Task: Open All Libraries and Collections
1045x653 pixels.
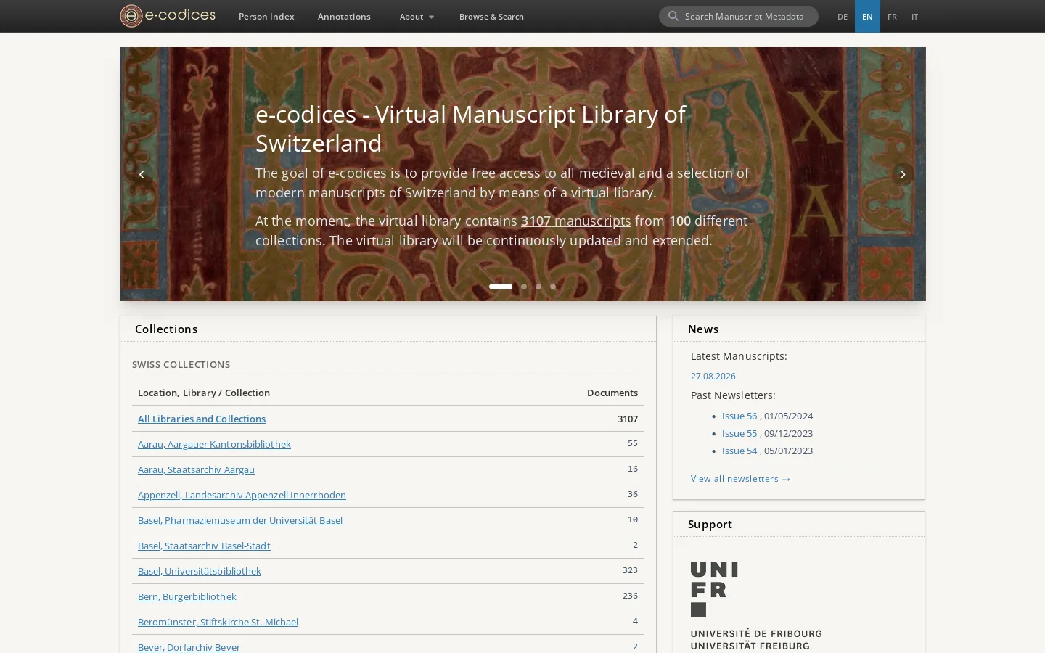Action: coord(202,419)
